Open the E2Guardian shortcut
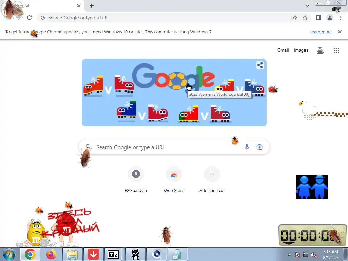 (x=136, y=180)
